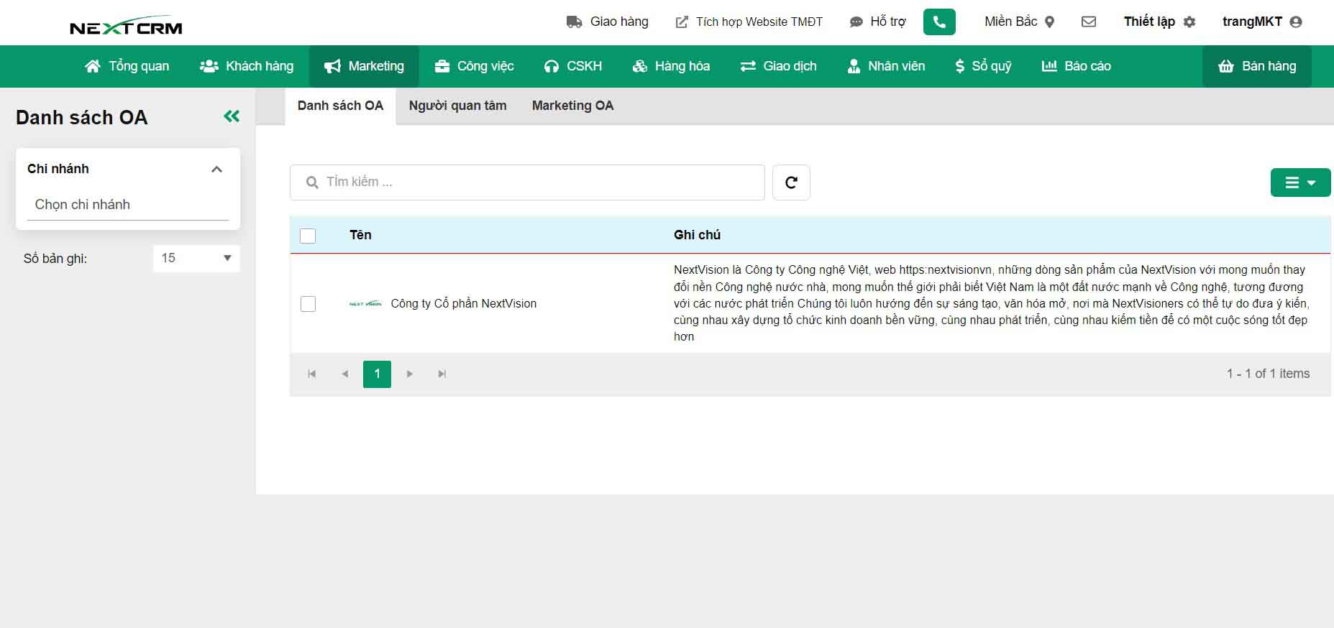The width and height of the screenshot is (1334, 628).
Task: Check the Công ty Cổ phần NextVision row
Action: pyautogui.click(x=308, y=304)
